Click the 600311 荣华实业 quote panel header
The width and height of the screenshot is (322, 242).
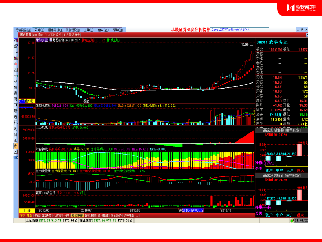coord(272,42)
